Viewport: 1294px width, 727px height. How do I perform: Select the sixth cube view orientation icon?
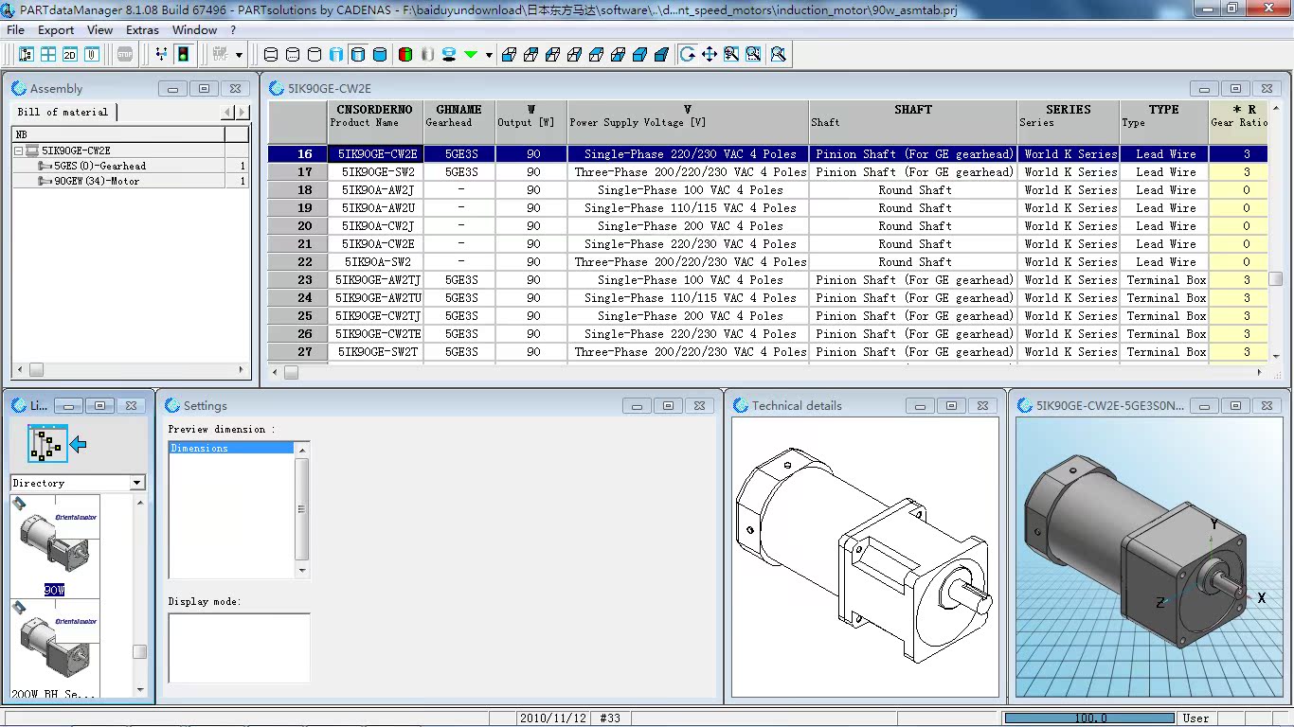pos(618,55)
